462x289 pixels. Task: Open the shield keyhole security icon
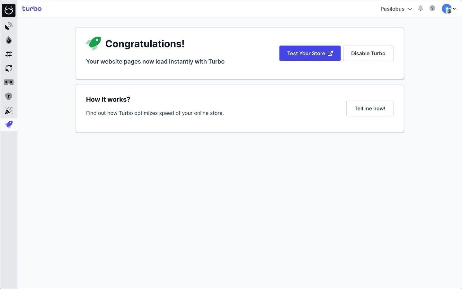(9, 96)
